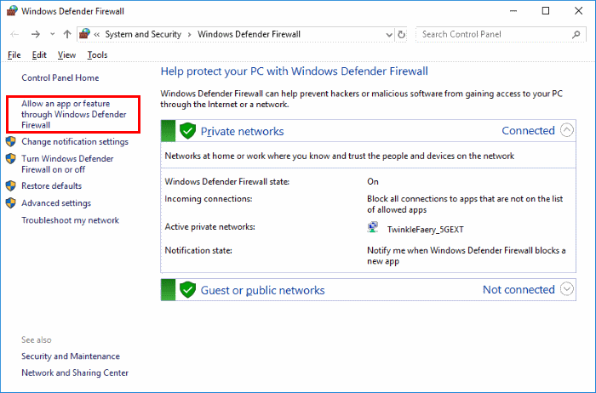Screen dimensions: 596x393
Task: Open Allow an app or feature link
Action: click(73, 114)
